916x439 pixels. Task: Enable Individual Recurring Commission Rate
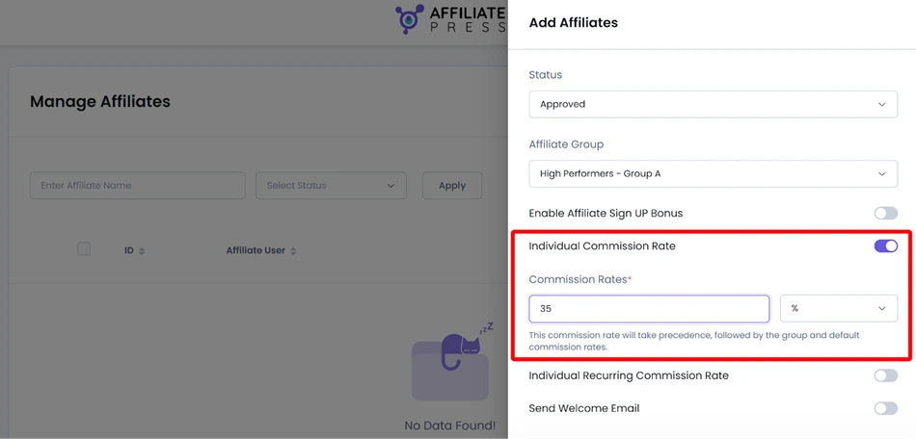click(x=885, y=375)
